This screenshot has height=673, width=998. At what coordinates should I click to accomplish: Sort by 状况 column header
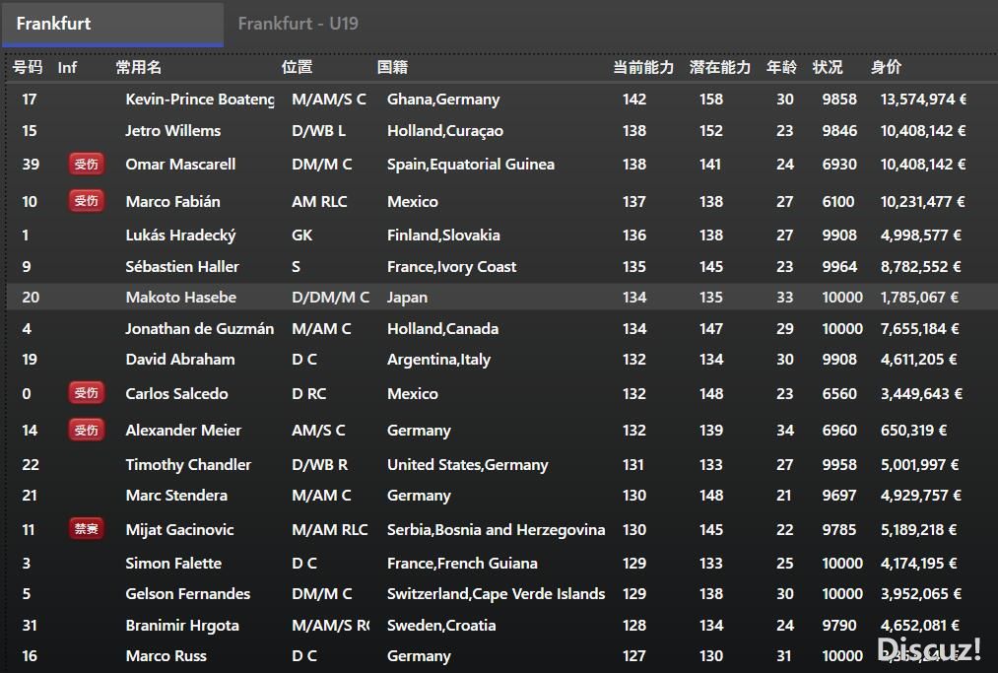(x=828, y=67)
